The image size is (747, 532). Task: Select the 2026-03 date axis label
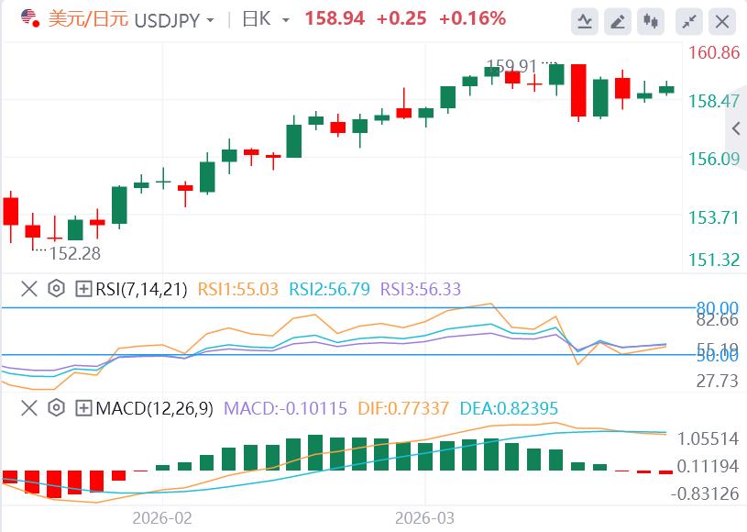[x=426, y=518]
